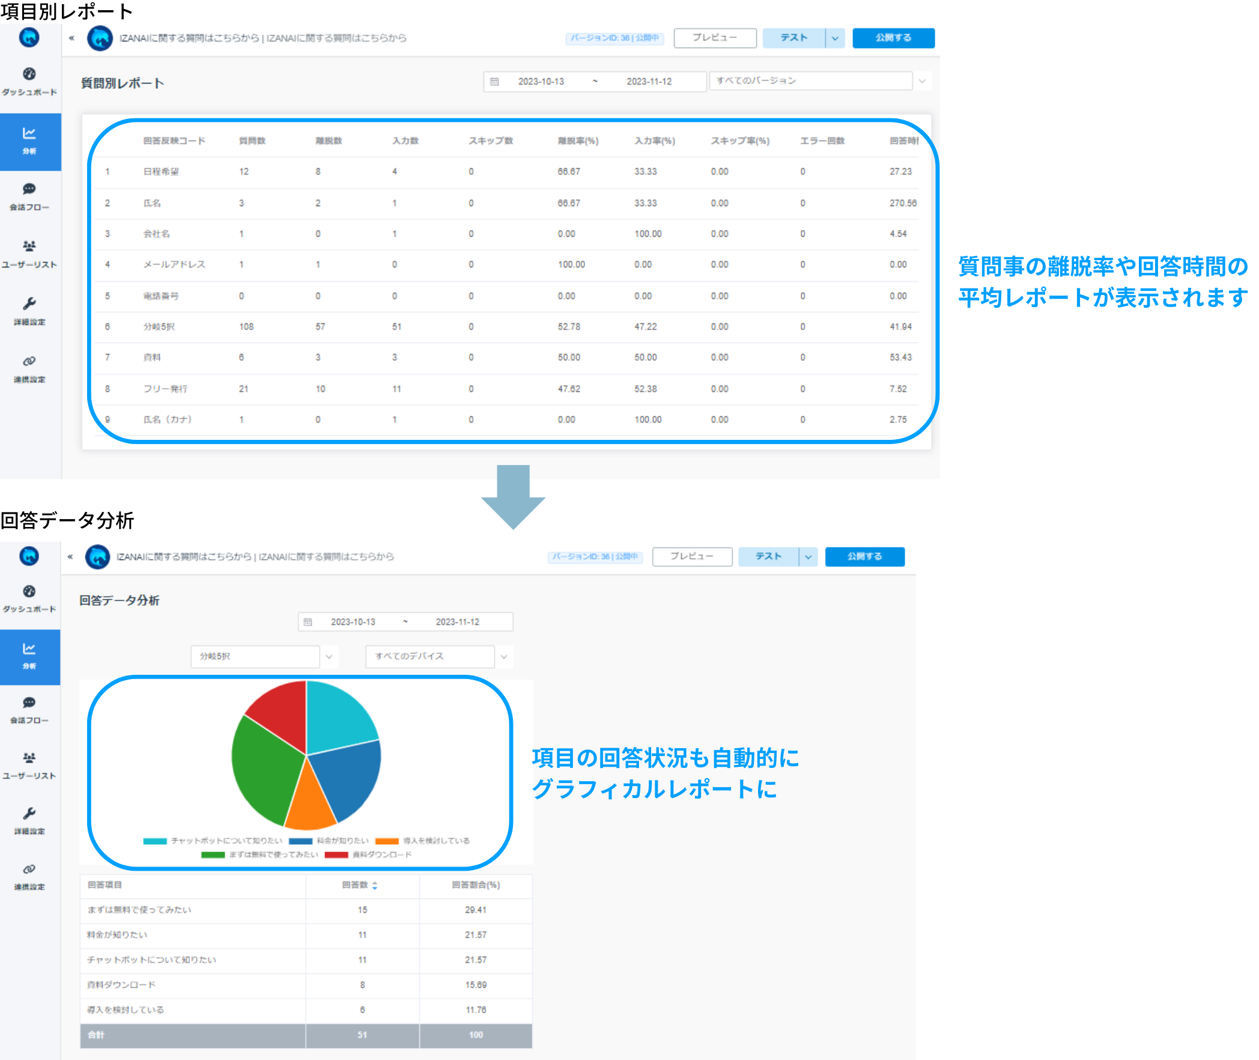Expand the すべてのデバイス dropdown
1259x1060 pixels.
point(504,657)
